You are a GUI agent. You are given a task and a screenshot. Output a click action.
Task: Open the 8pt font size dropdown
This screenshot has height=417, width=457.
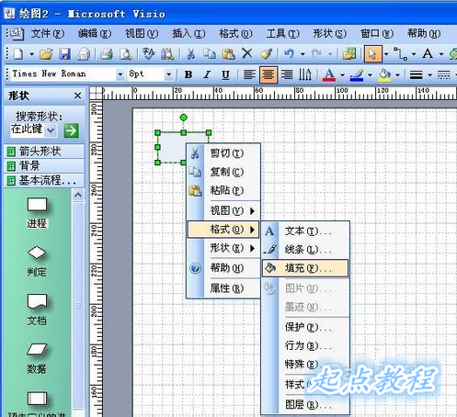[168, 74]
